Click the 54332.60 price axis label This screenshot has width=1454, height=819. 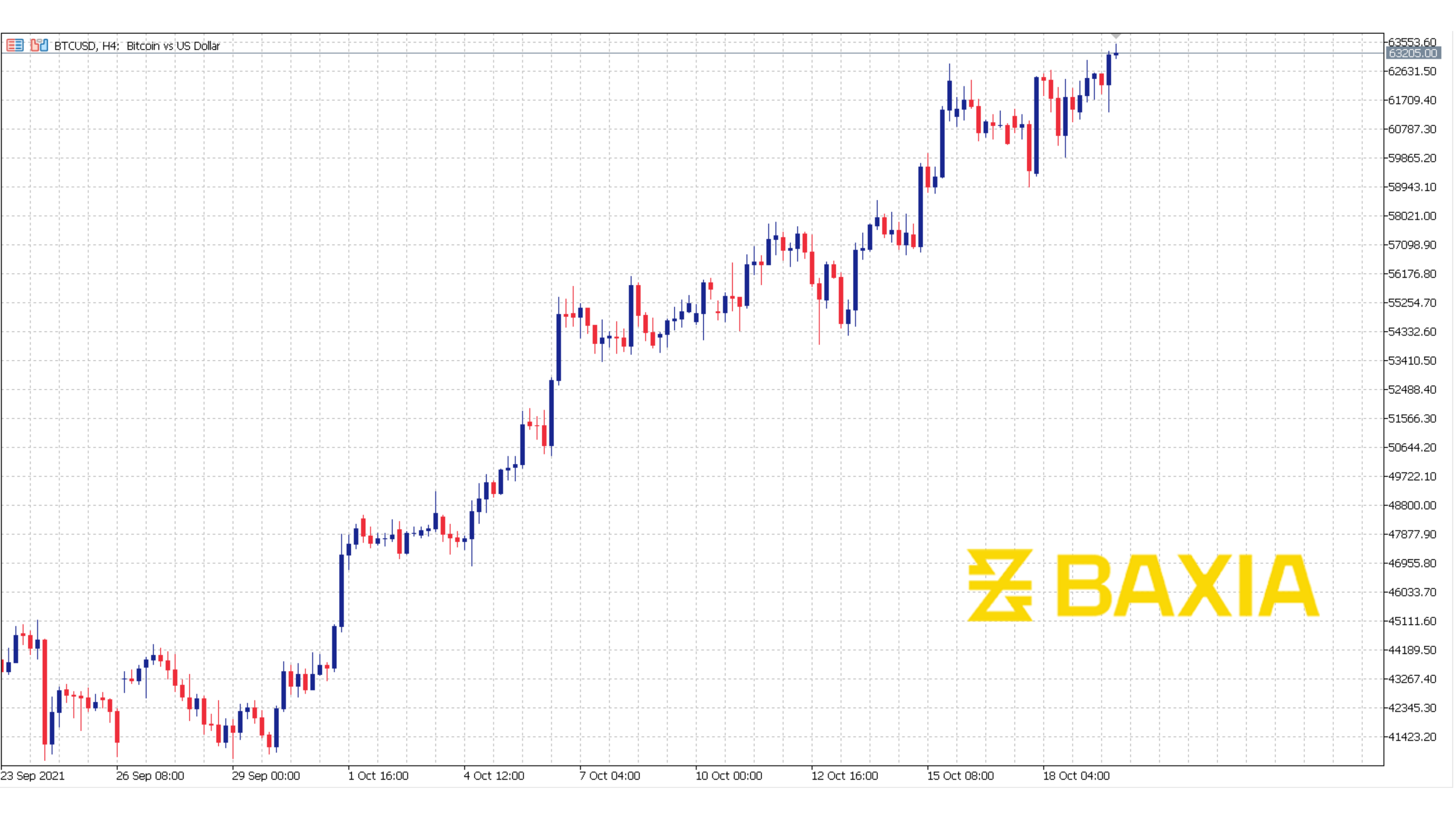(1412, 331)
